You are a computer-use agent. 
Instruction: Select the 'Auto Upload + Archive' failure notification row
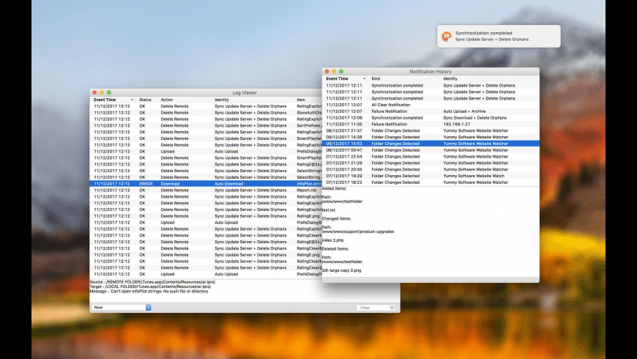point(431,111)
